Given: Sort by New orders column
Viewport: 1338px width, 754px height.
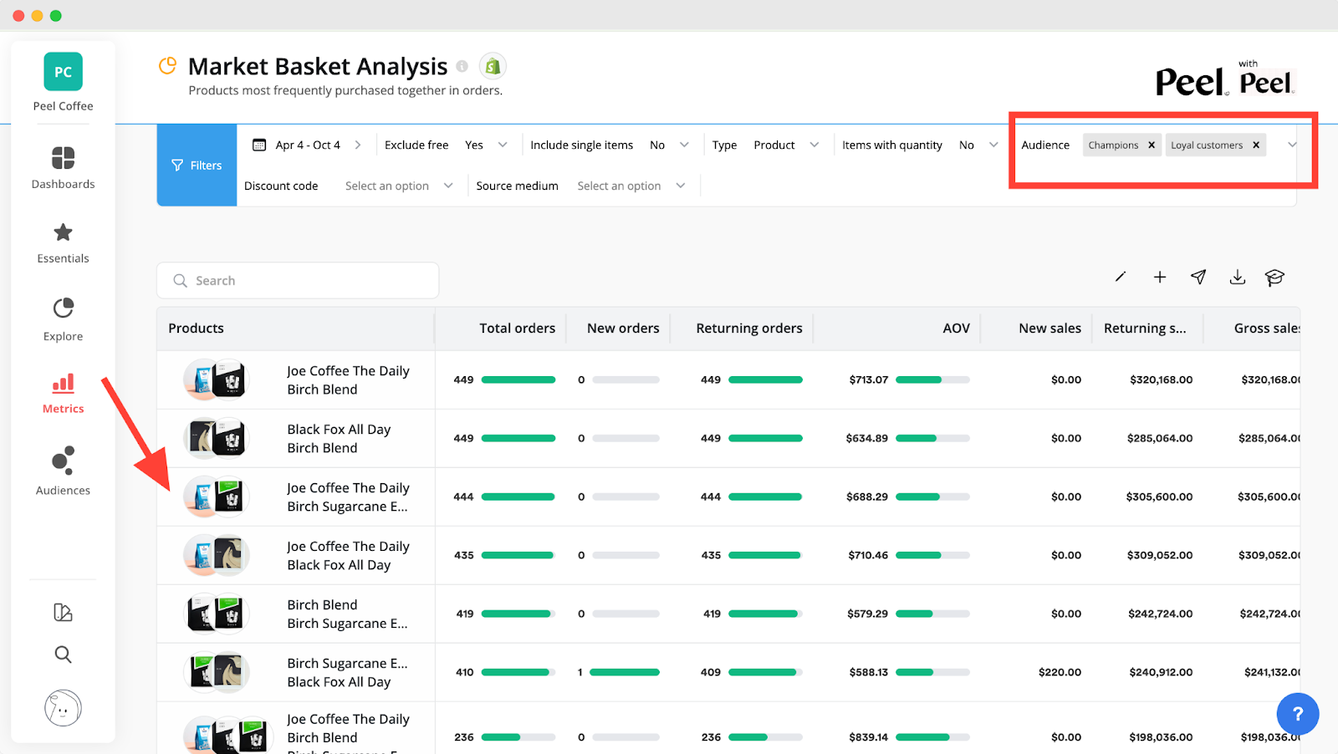Looking at the screenshot, I should tap(623, 329).
